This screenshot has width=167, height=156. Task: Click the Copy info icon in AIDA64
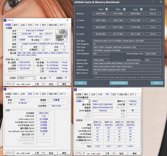click(141, 9)
